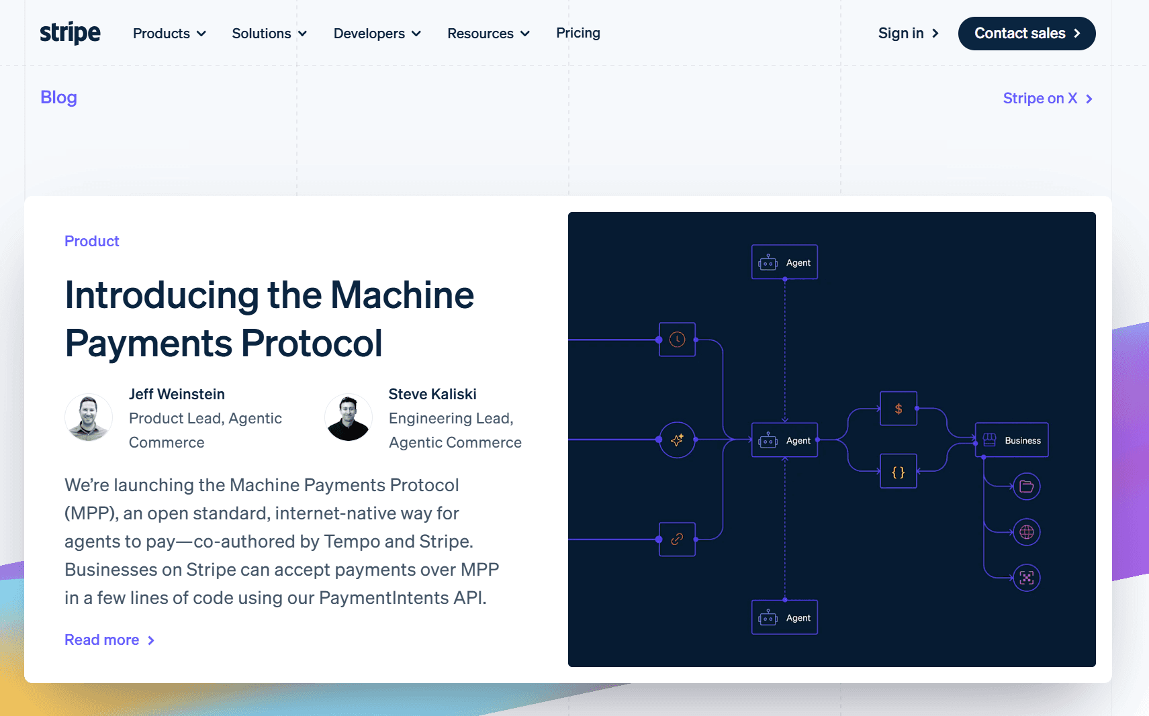The width and height of the screenshot is (1149, 716).
Task: Expand the Solutions menu
Action: click(269, 33)
